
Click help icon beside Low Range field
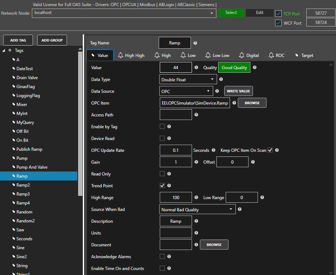click(262, 197)
